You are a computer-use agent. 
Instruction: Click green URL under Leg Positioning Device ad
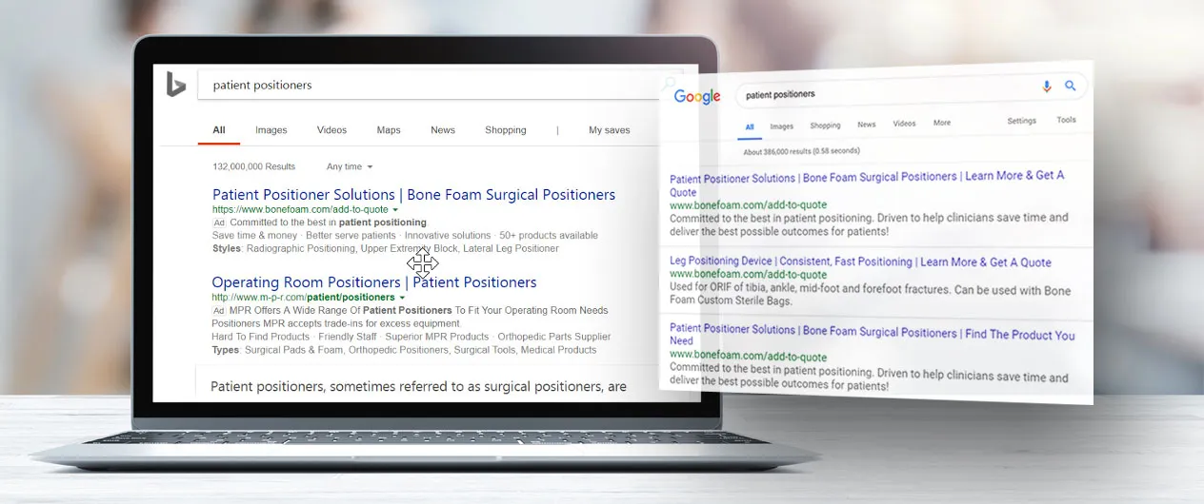click(748, 275)
